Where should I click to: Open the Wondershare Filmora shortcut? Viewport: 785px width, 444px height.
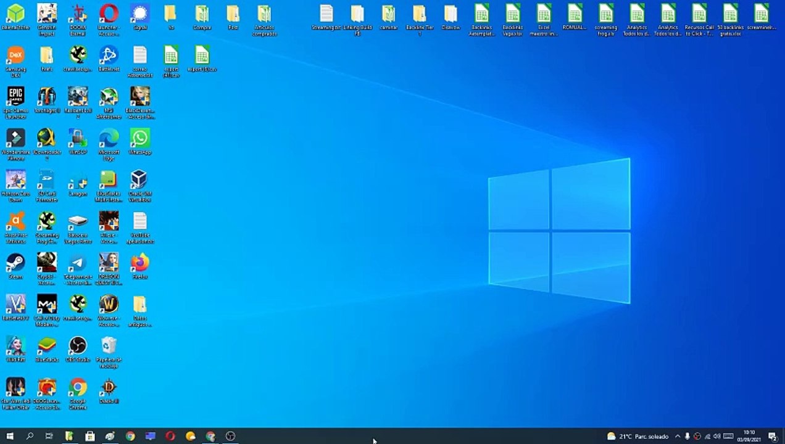pos(15,144)
